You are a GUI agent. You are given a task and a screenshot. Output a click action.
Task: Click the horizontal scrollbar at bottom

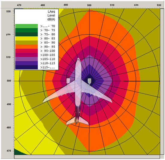[87, 156]
